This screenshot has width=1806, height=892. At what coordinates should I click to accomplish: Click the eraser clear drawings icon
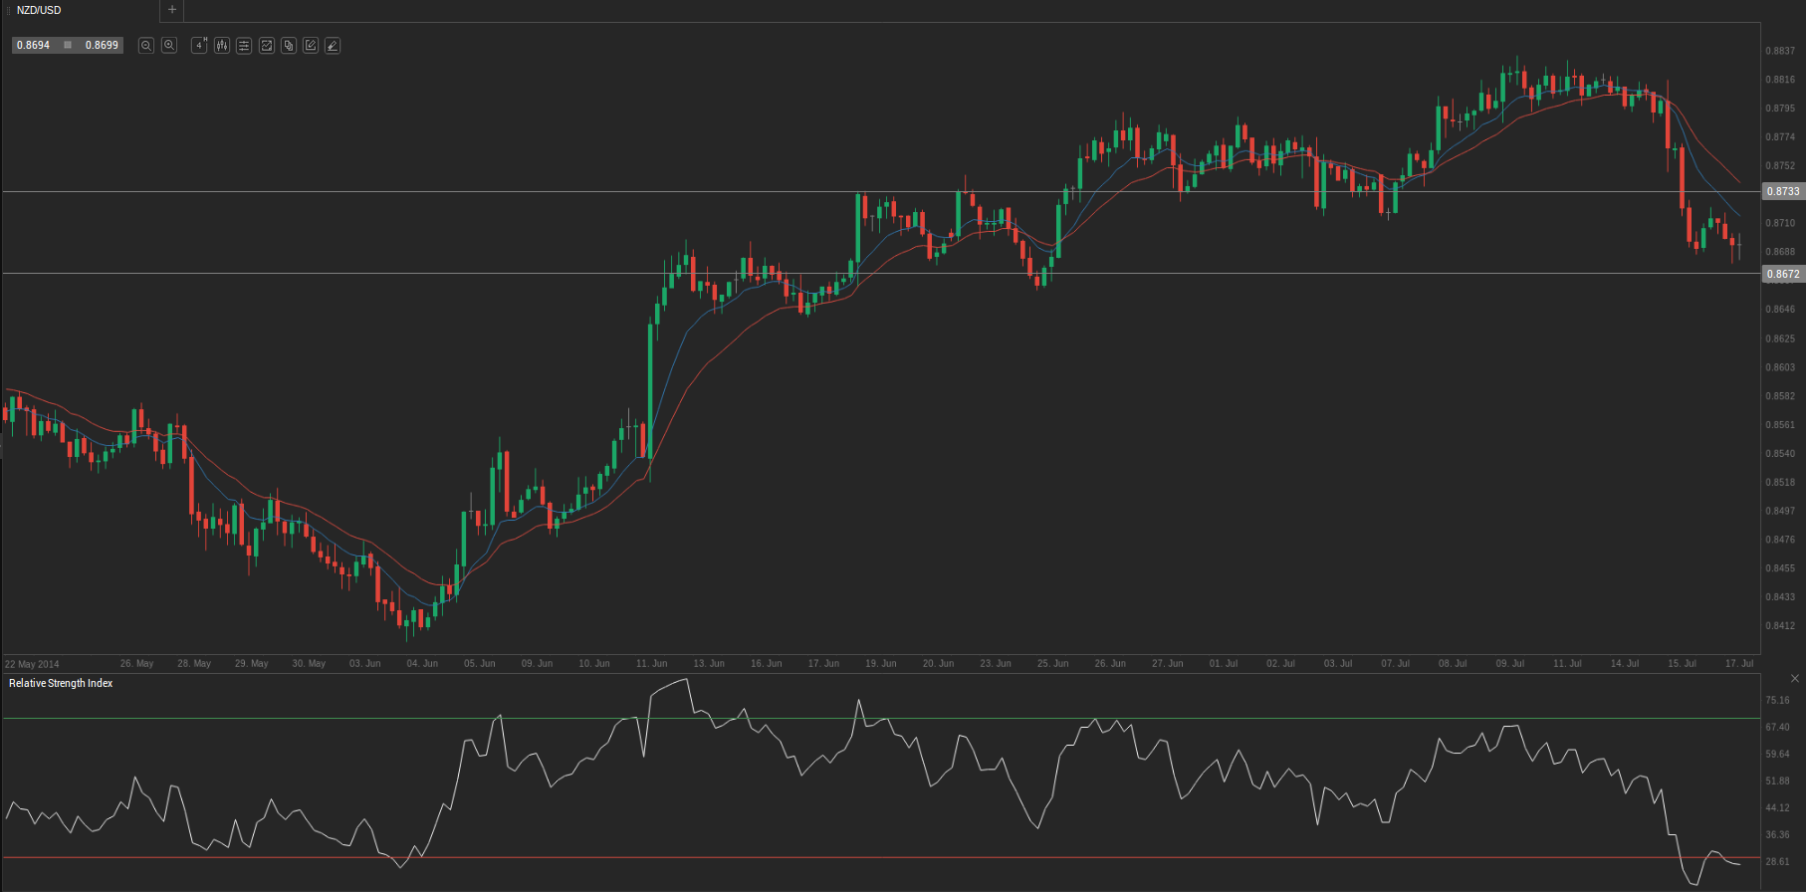[x=333, y=46]
